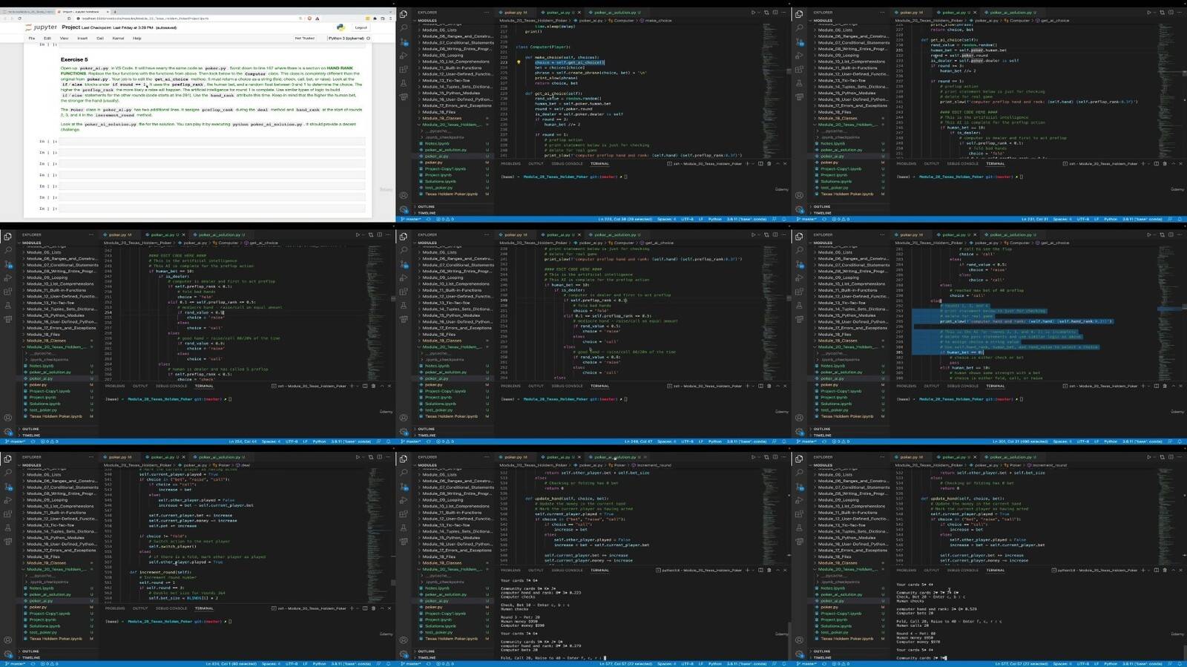Open a new browser tab in the Jupyter frame
The image size is (1187, 667).
tap(115, 12)
